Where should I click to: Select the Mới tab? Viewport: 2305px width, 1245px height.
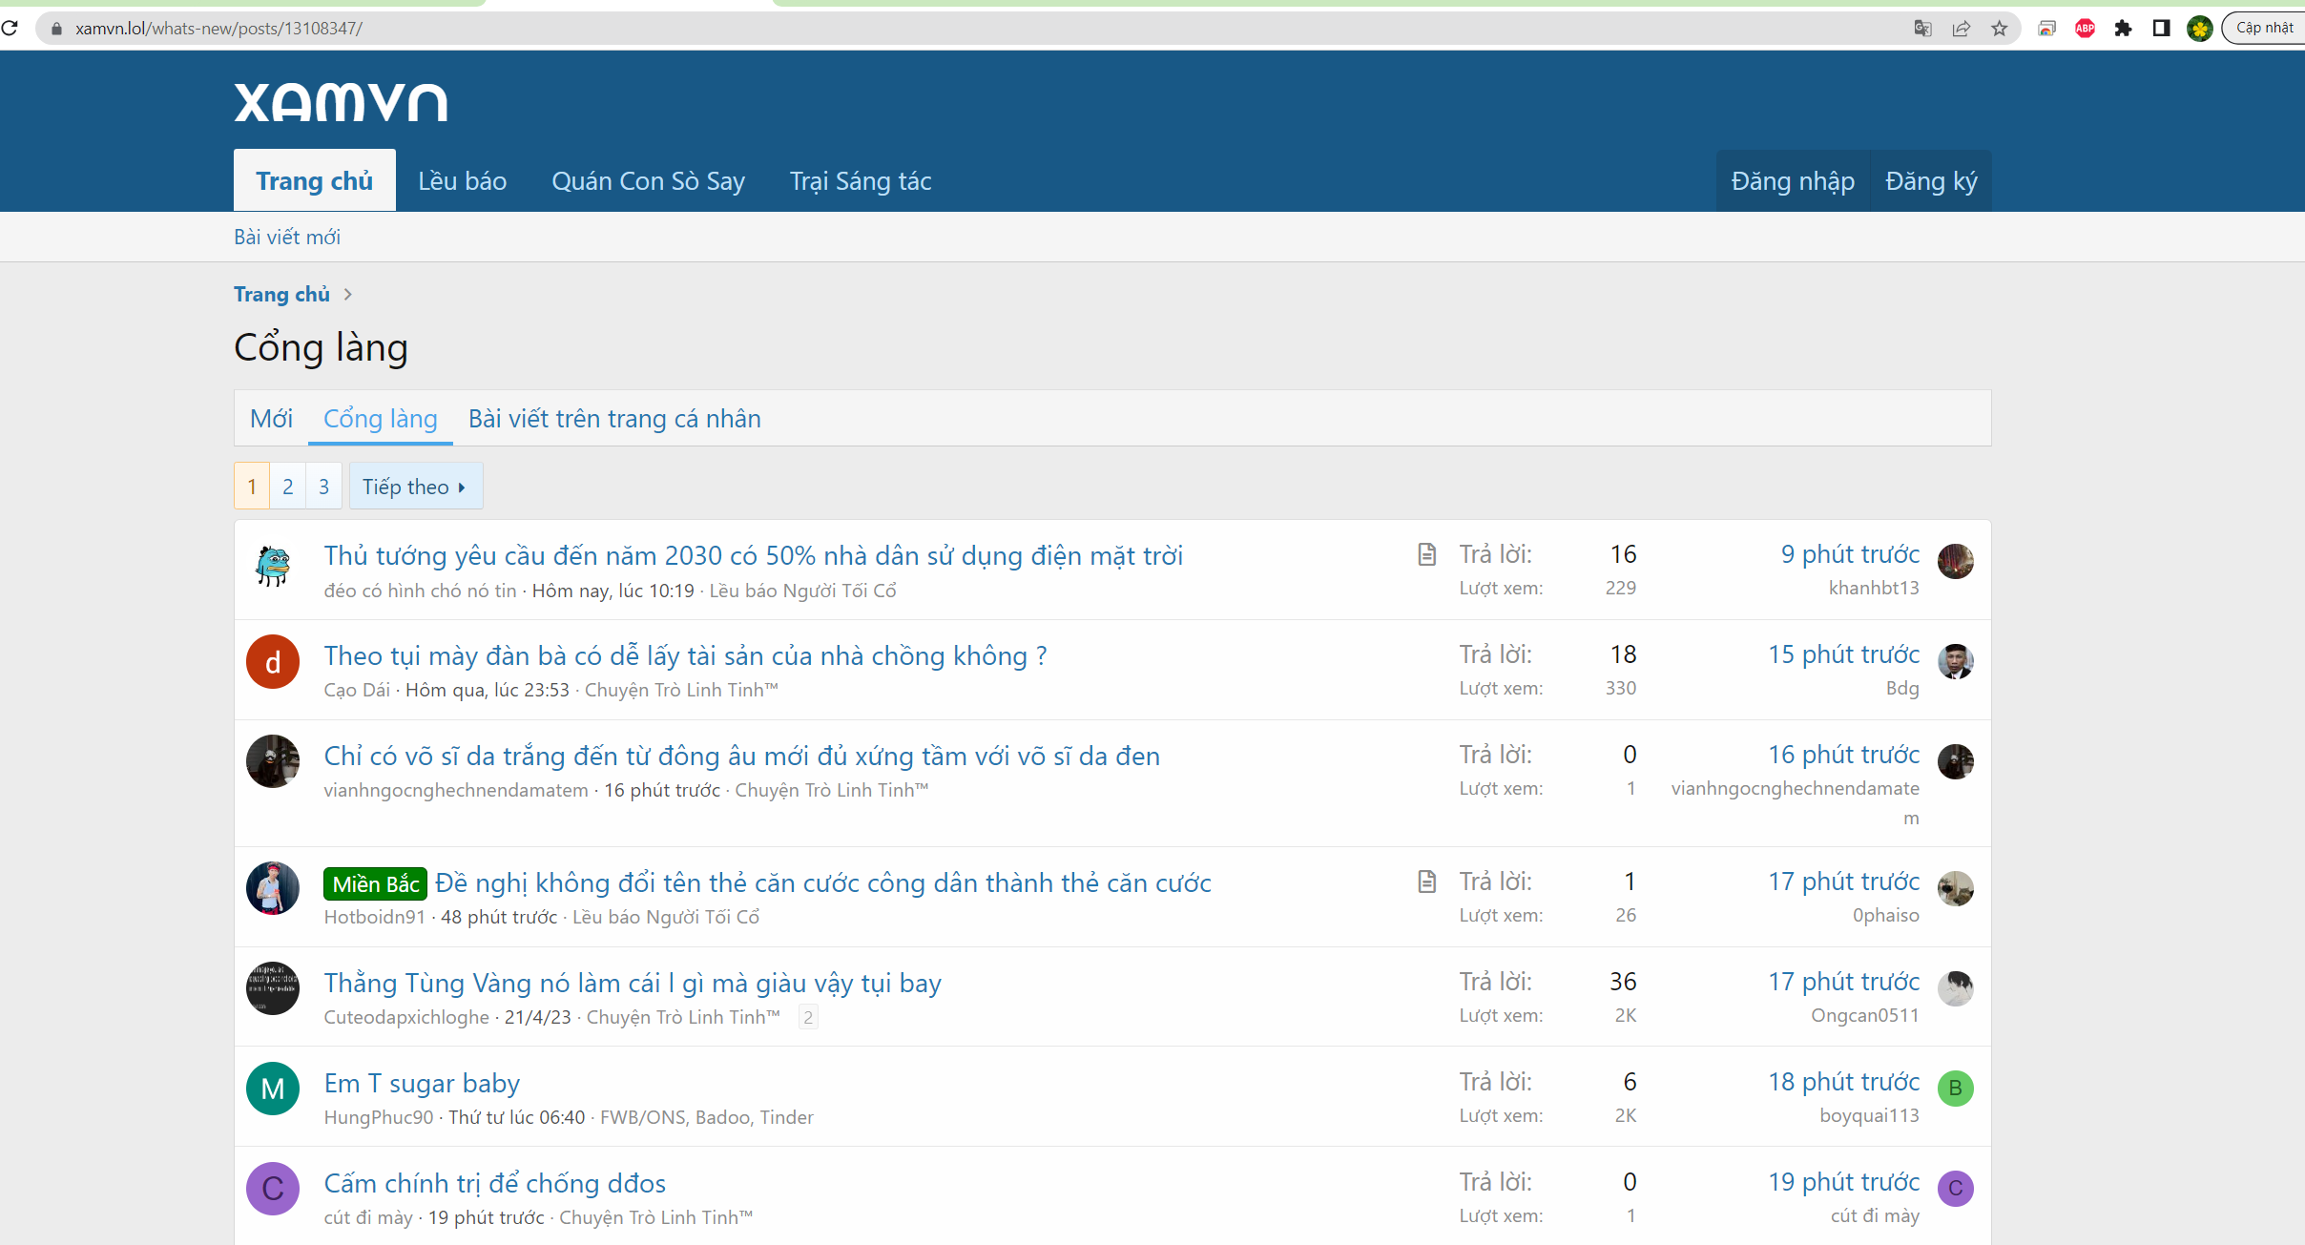271,419
